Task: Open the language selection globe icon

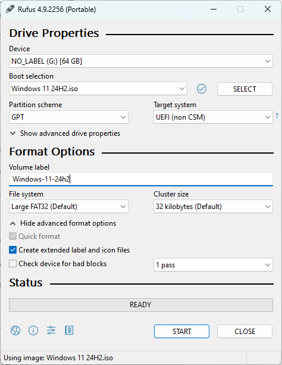Action: [15, 330]
